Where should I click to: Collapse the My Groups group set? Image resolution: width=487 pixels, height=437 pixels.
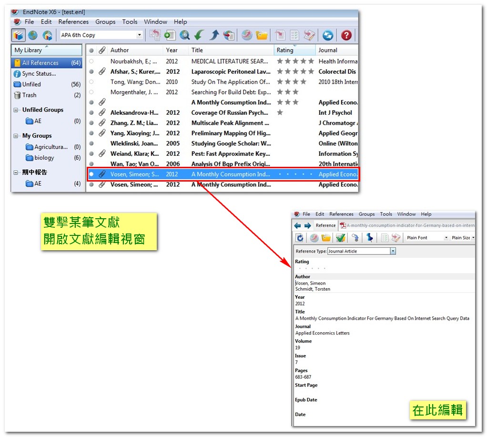[x=16, y=136]
